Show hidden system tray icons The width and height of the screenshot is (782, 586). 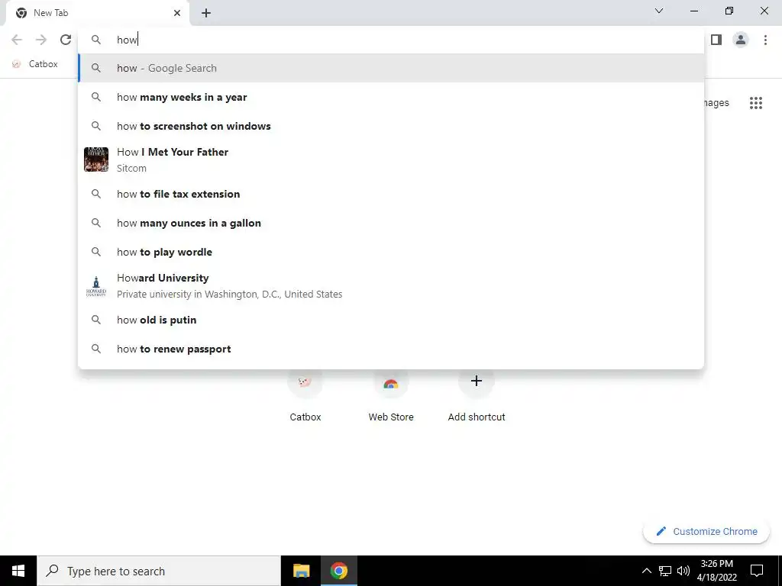[646, 571]
